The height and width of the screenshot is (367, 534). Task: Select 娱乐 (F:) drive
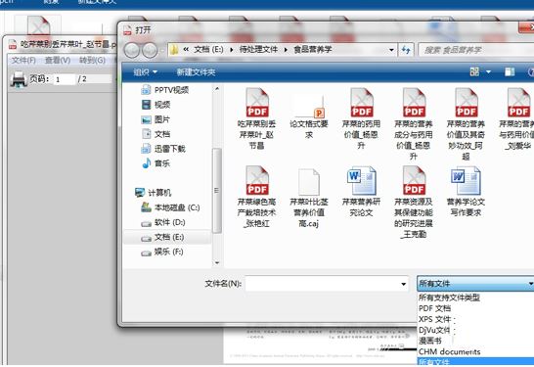point(162,252)
